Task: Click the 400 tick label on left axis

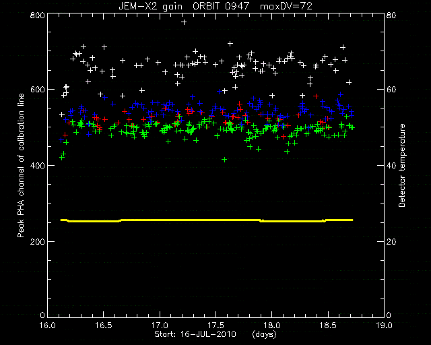Action: point(37,166)
